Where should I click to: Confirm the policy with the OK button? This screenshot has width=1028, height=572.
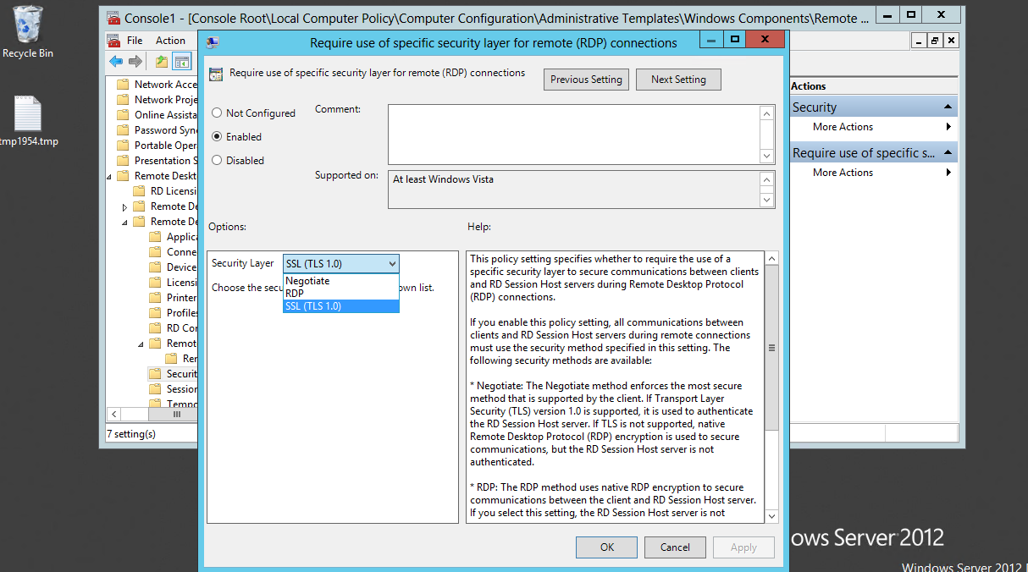(x=607, y=547)
